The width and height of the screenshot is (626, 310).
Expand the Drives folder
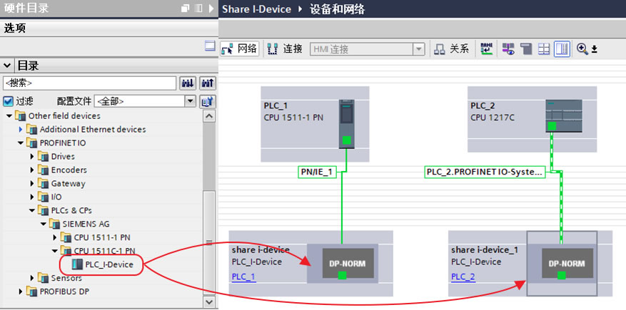click(32, 157)
